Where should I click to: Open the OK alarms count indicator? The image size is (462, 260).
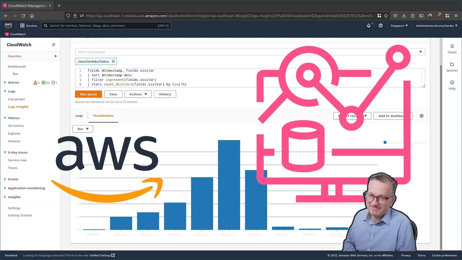coord(45,83)
